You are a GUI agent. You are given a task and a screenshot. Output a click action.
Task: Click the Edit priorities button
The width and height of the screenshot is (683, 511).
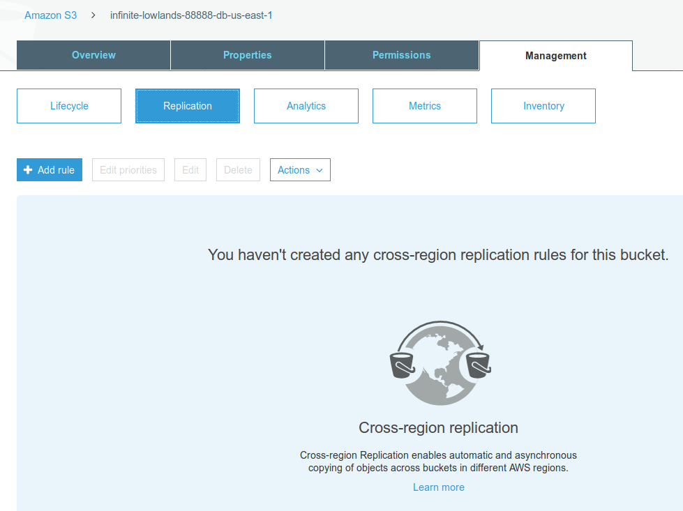pyautogui.click(x=128, y=170)
